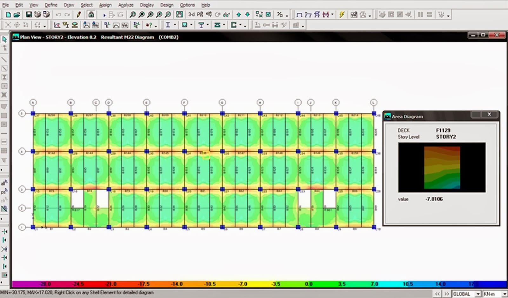Select the Draw Line tool in left toolbar
Screen dimensions: 508x298
click(4, 60)
